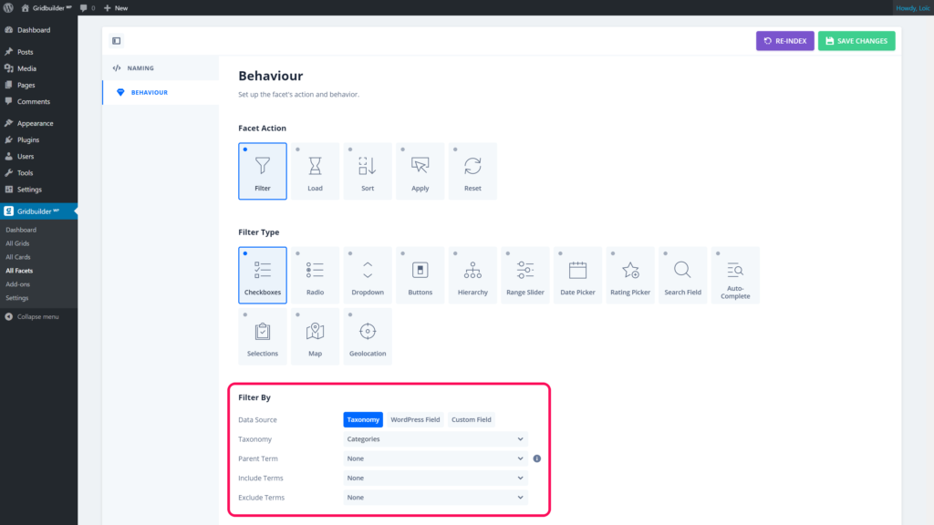The height and width of the screenshot is (525, 934).
Task: Set Data Source to Taxonomy
Action: [x=363, y=419]
